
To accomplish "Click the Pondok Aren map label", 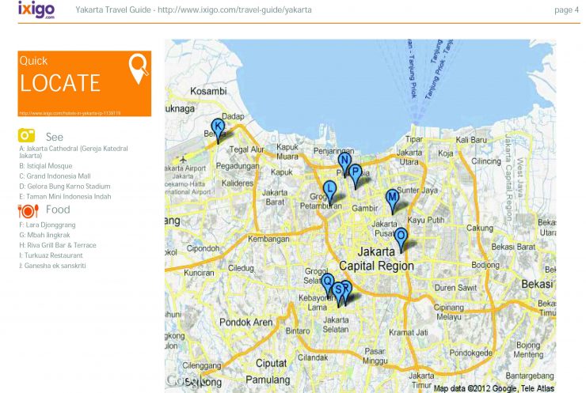I will (246, 322).
